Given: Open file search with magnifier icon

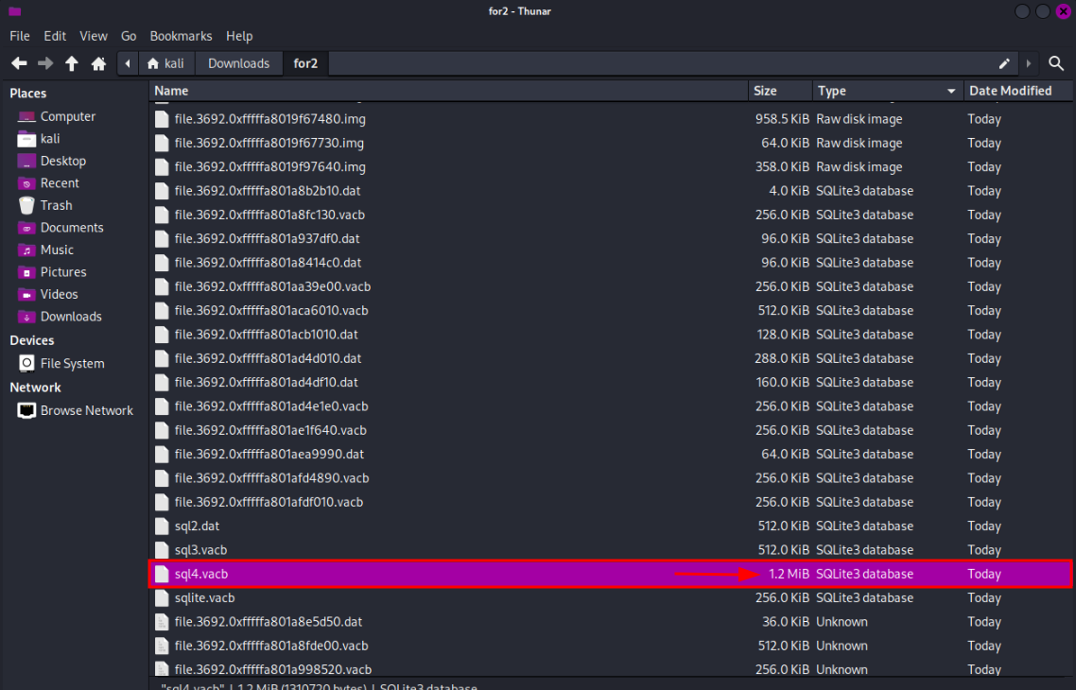Looking at the screenshot, I should (x=1056, y=63).
